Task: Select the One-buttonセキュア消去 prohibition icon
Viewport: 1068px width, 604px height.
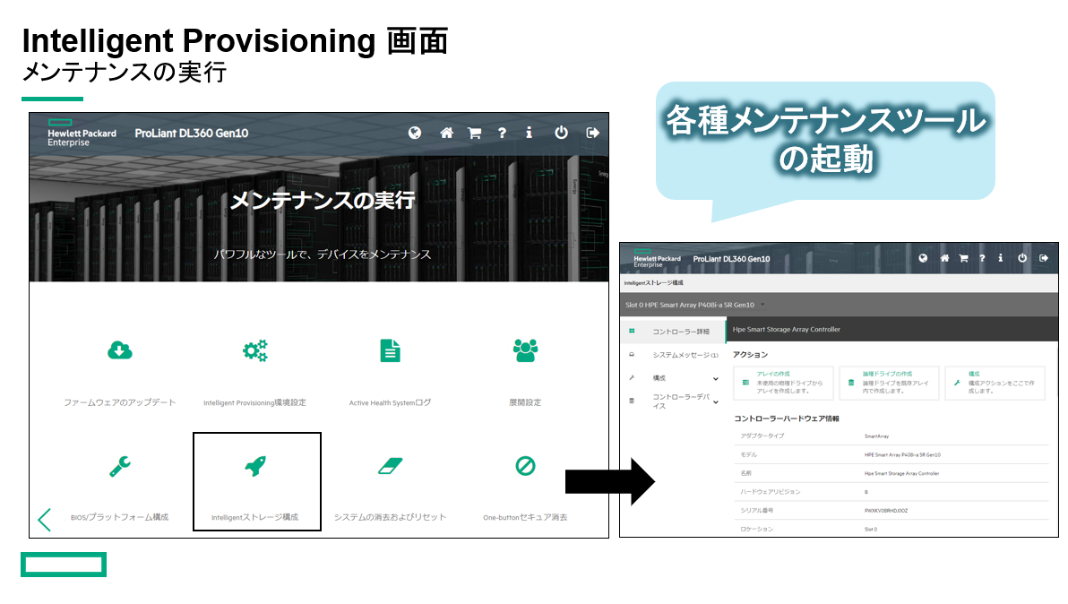Action: [525, 466]
